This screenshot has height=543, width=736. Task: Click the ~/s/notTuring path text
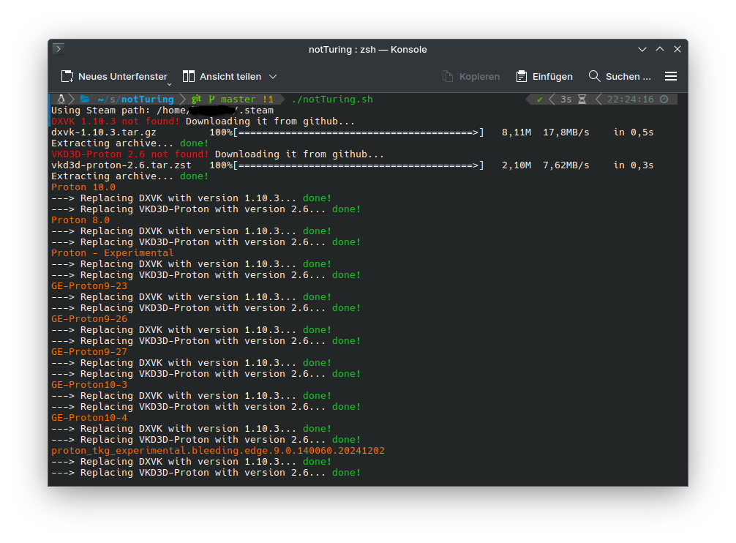[135, 99]
